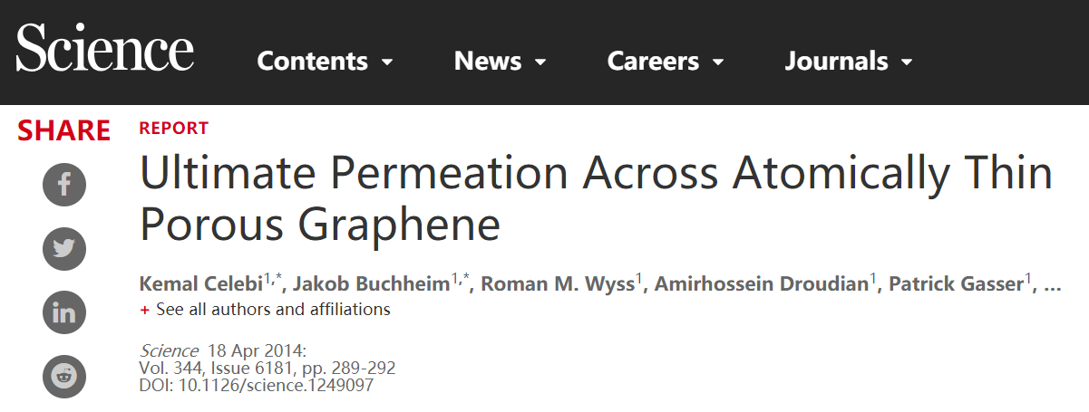Click the DOI 10.1126/science.1249097 text
The width and height of the screenshot is (1089, 412).
coord(256,385)
